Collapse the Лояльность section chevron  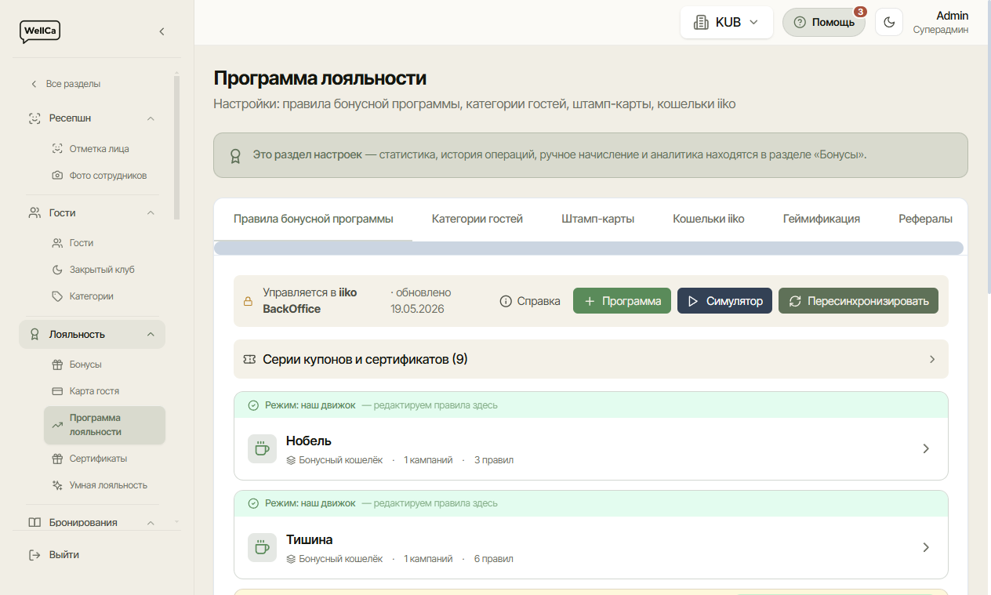[151, 335]
